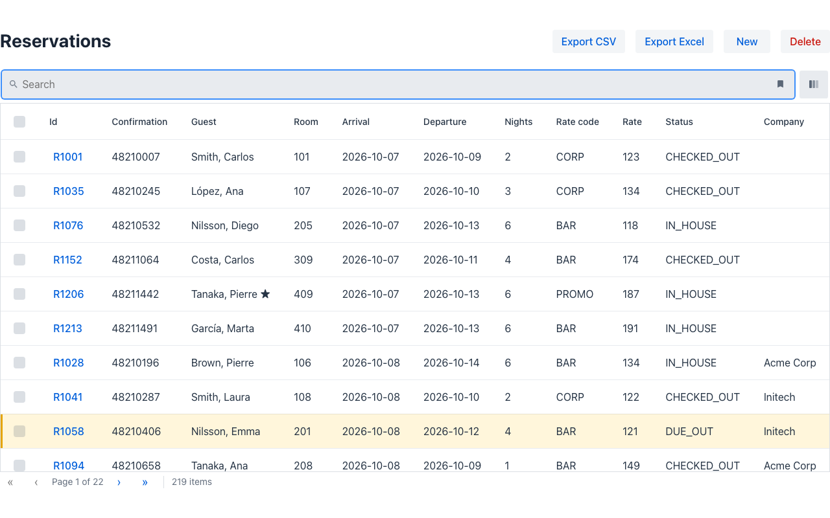
Task: Sort by the Arrival column header
Action: coord(356,122)
